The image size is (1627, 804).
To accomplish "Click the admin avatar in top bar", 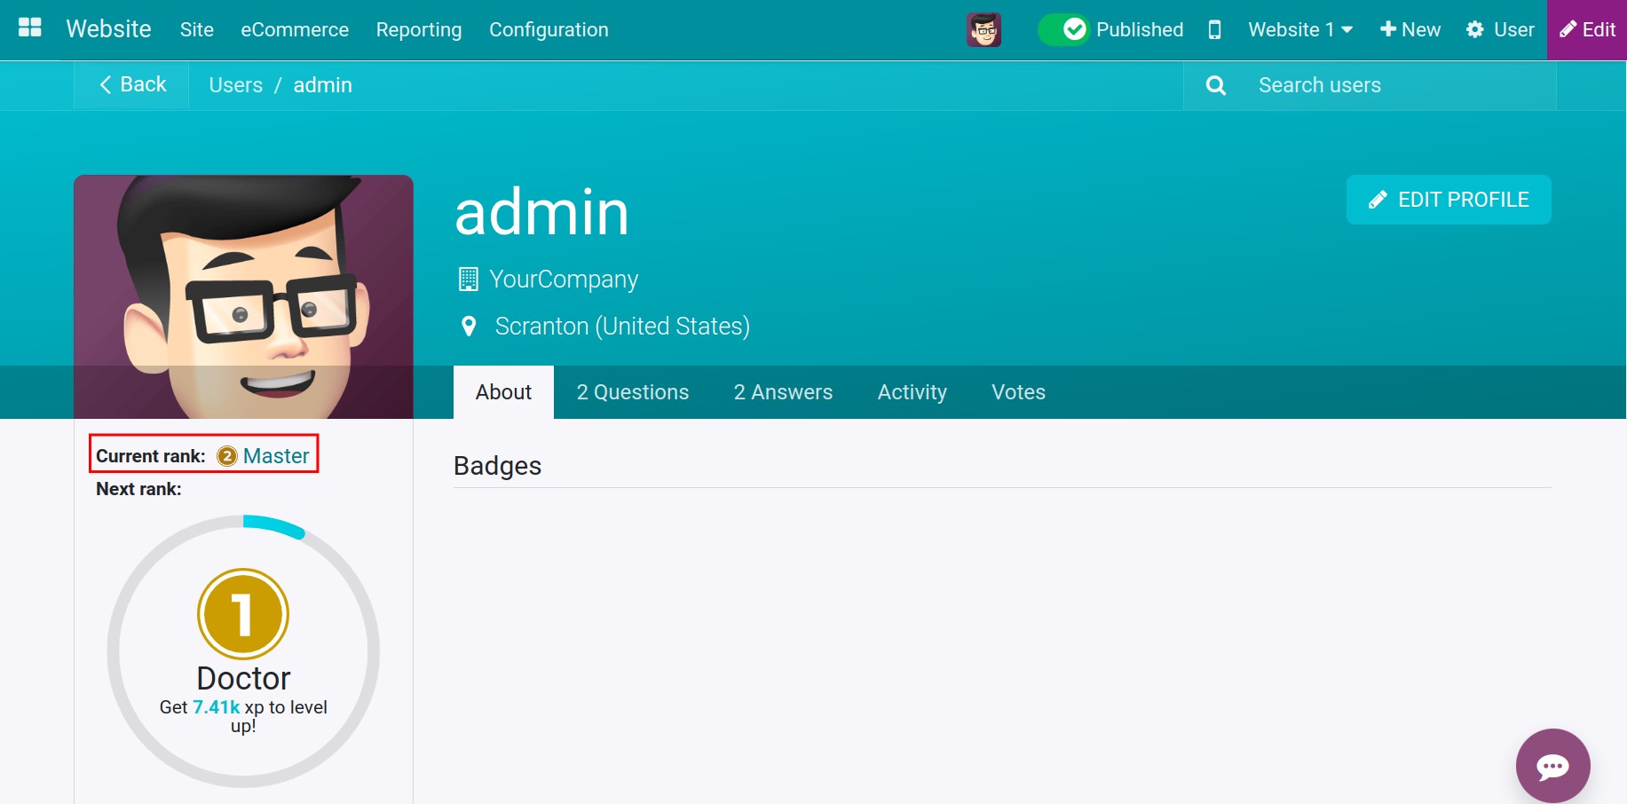I will pos(983,29).
